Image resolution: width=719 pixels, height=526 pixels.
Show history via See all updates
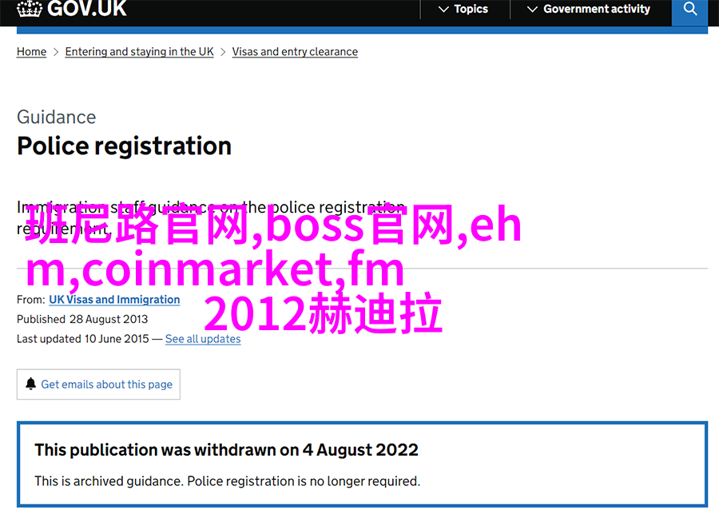[203, 339]
